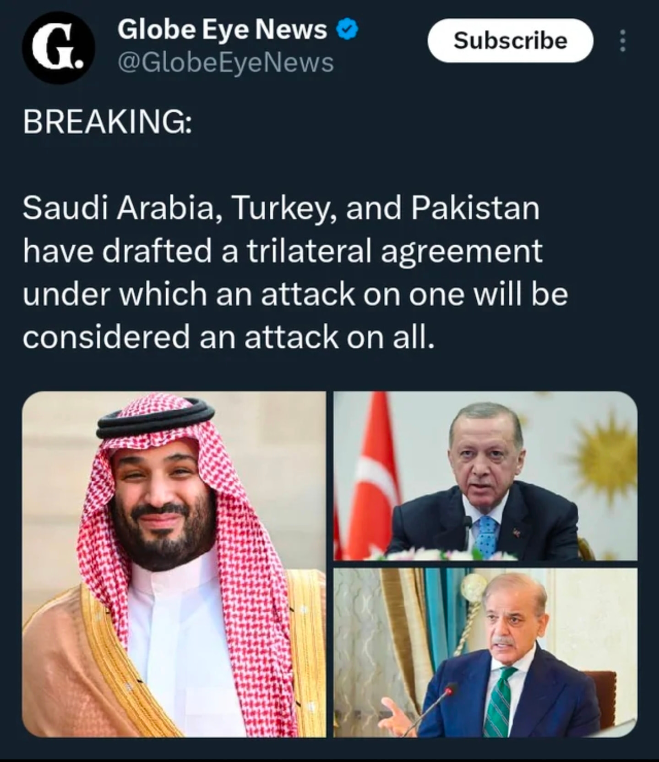Click the black headband in the left photo
This screenshot has width=659, height=762.
click(x=156, y=420)
